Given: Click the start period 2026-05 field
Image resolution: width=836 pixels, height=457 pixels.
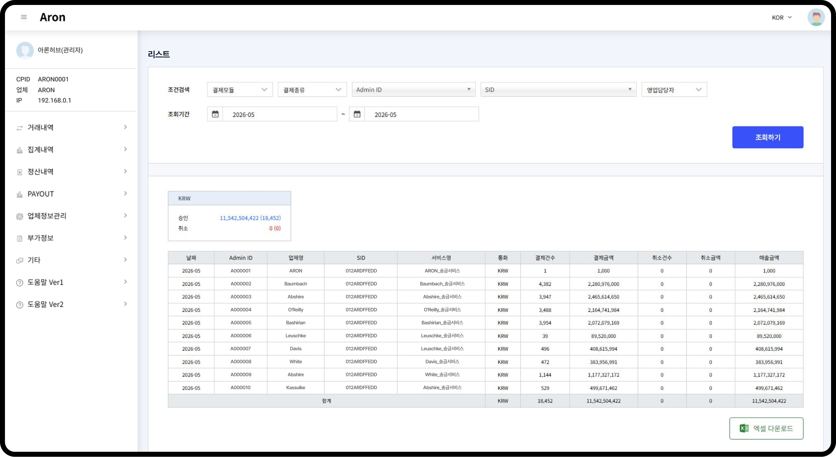Looking at the screenshot, I should point(280,114).
